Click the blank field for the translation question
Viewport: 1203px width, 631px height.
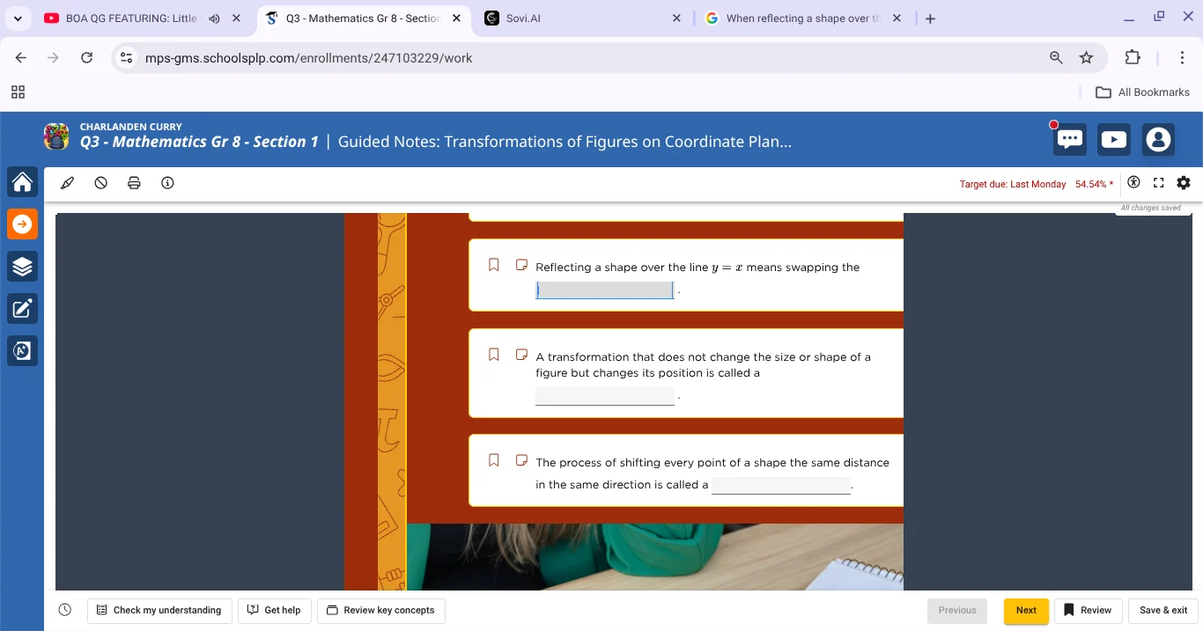coord(781,485)
